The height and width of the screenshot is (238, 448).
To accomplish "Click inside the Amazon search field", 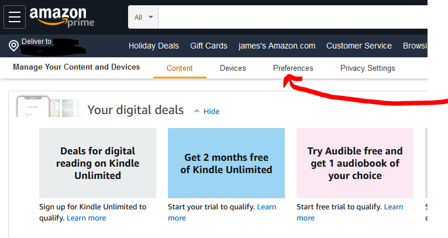I will coord(292,17).
